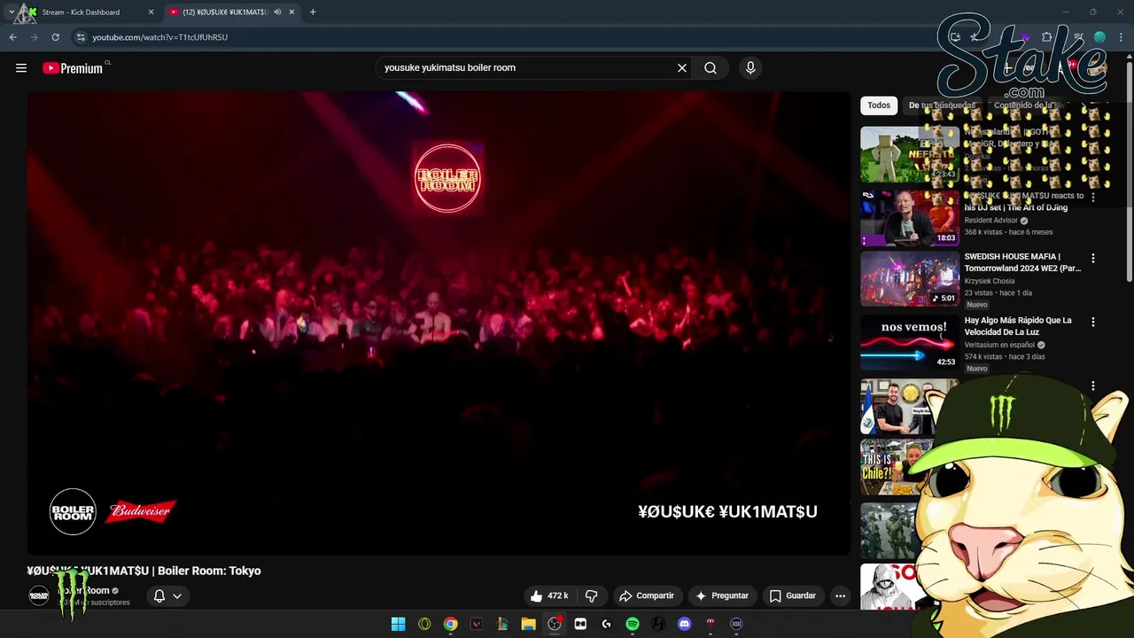Open the yellow ring taskbar icon
Screen dimensions: 1134x638
(424, 624)
